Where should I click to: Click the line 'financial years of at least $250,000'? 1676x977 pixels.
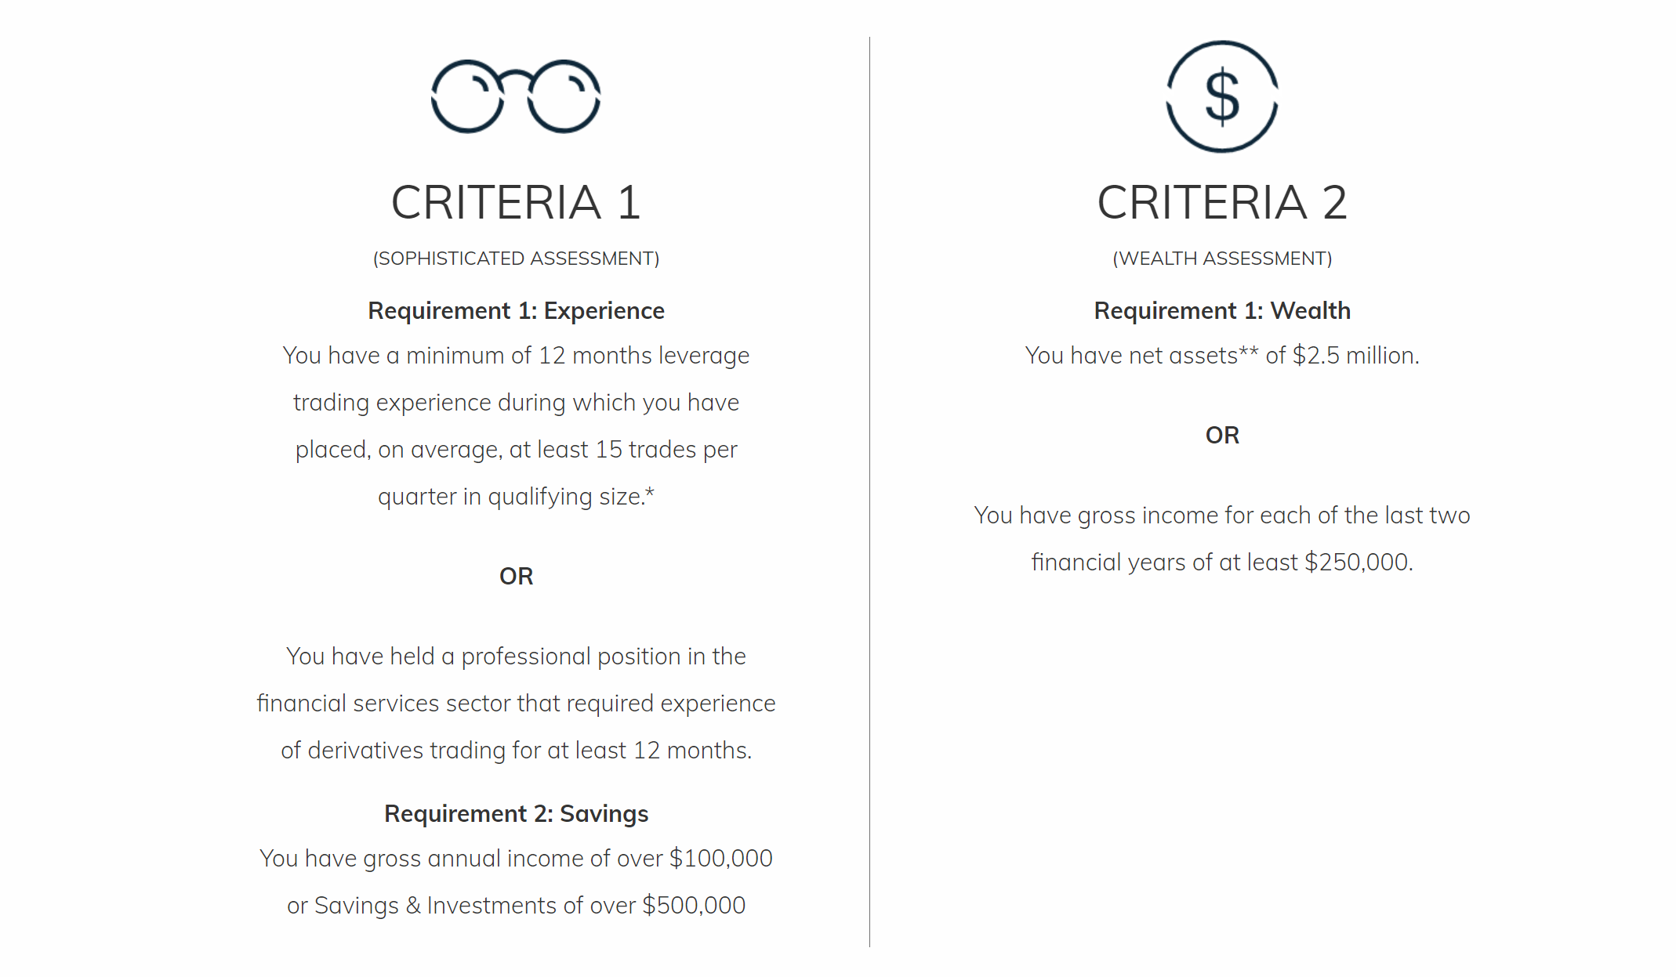click(1222, 563)
